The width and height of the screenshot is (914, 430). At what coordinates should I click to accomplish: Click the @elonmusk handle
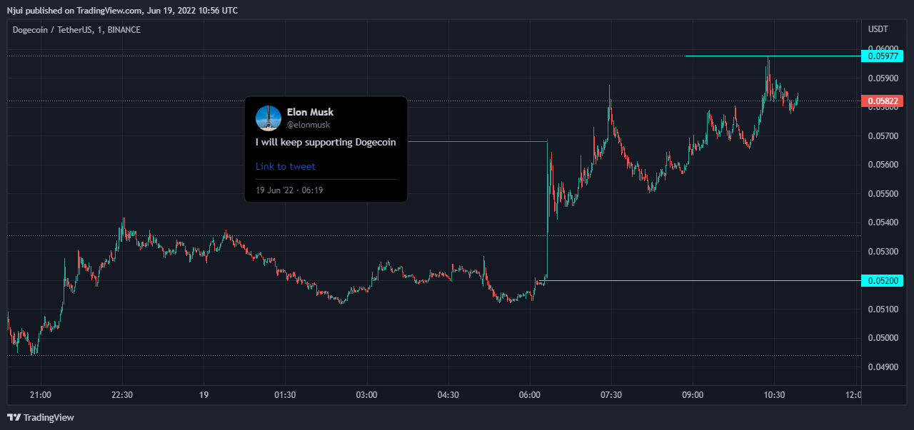[308, 125]
